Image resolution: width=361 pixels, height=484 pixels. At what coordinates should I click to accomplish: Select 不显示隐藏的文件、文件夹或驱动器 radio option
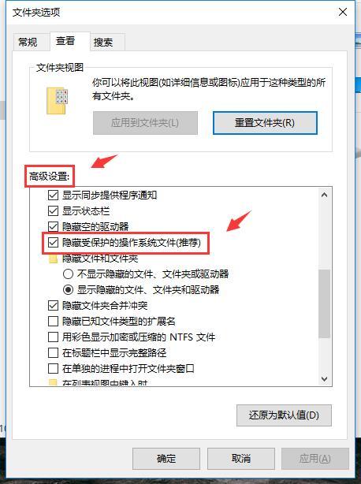pos(68,274)
